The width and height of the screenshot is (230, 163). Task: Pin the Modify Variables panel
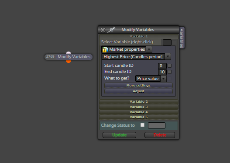[111, 30]
